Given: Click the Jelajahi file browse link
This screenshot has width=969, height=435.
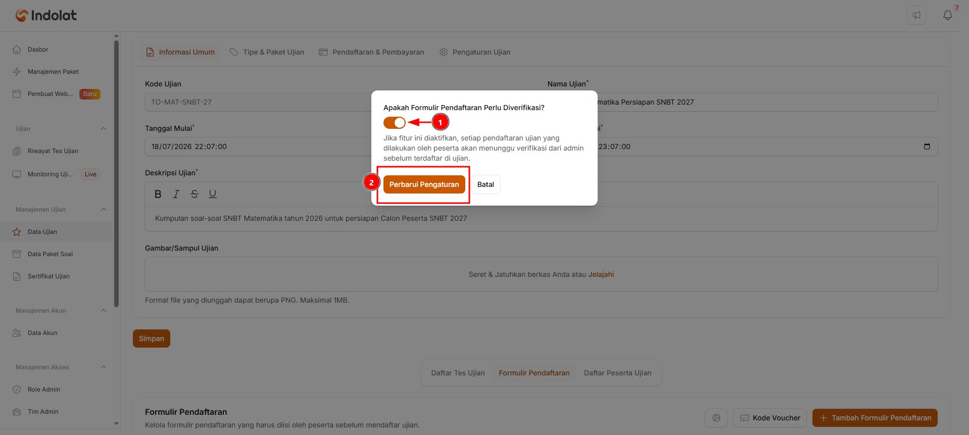Looking at the screenshot, I should pyautogui.click(x=601, y=274).
